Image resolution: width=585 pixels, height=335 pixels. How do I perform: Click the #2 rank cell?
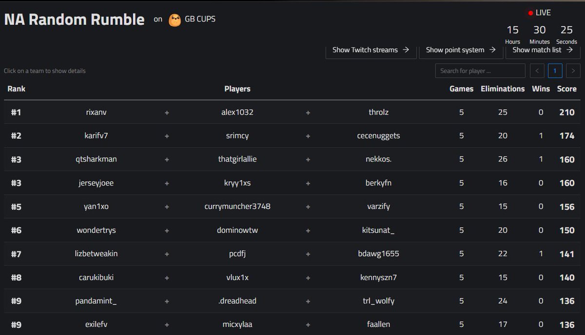(x=16, y=136)
